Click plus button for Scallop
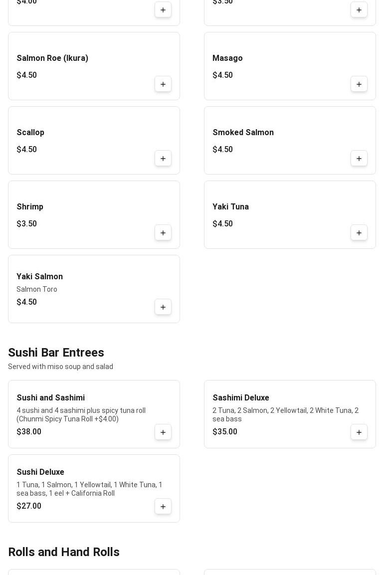The image size is (384, 575). tap(163, 158)
